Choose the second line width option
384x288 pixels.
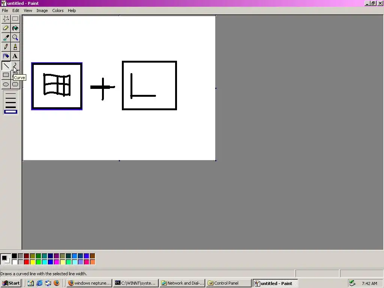click(10, 98)
